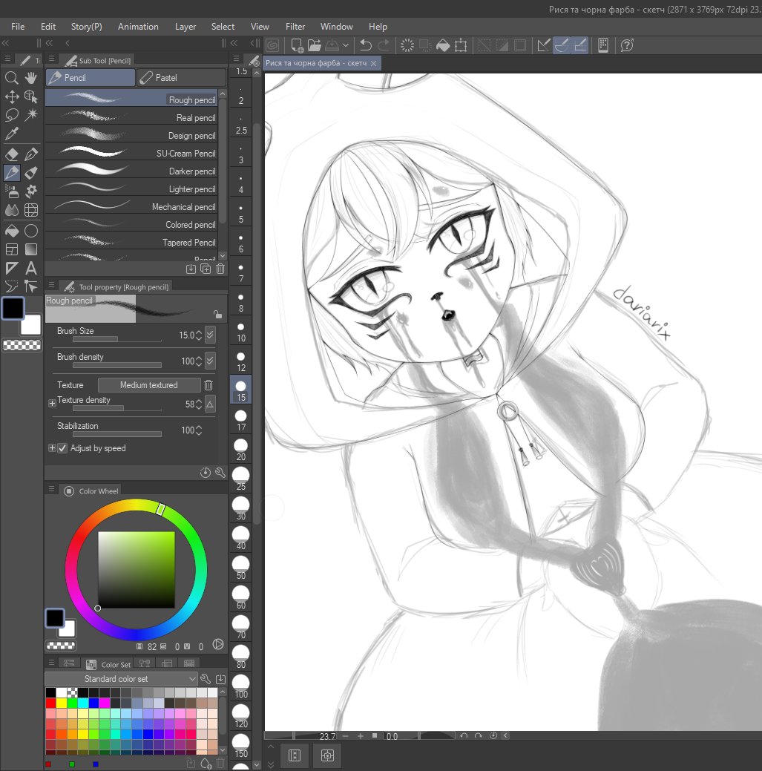The width and height of the screenshot is (762, 771).
Task: Open the Sub Tool panel menu
Action: [51, 59]
